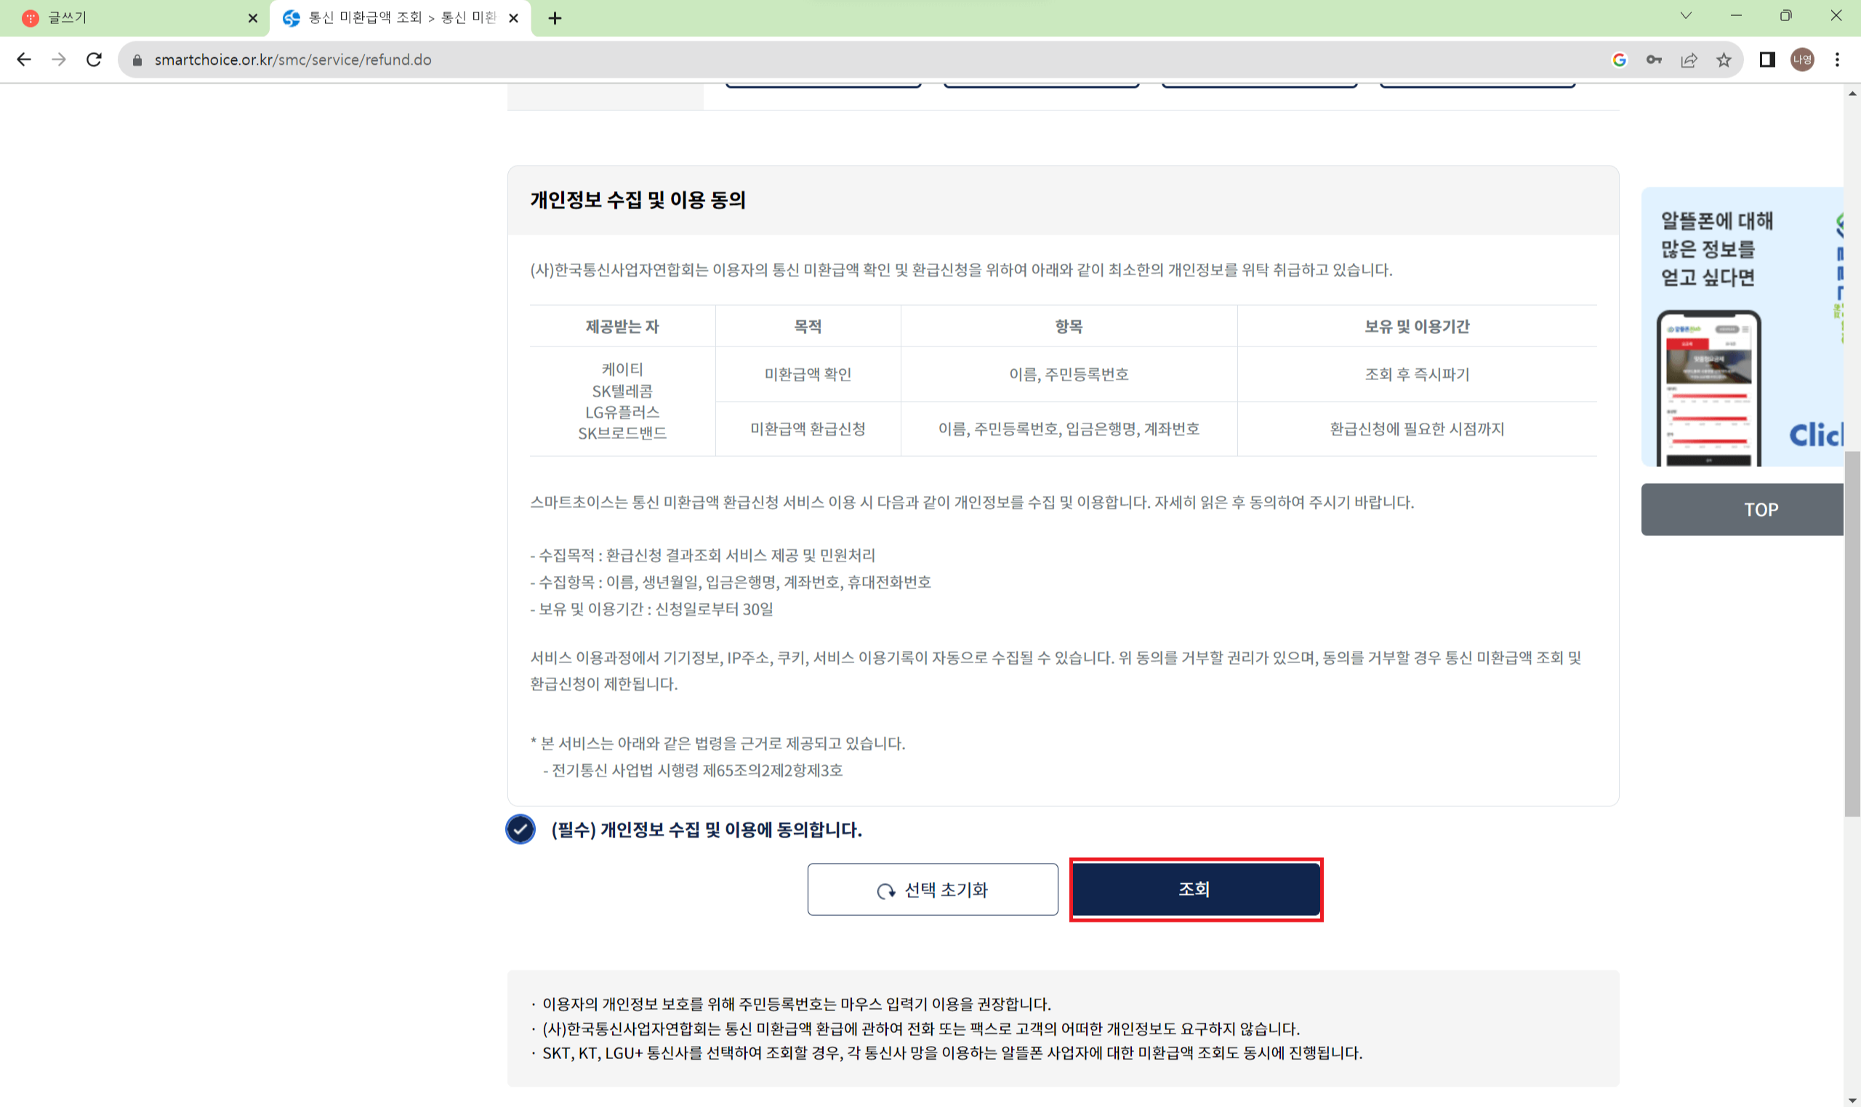The height and width of the screenshot is (1107, 1861).
Task: Reload the current page
Action: (x=94, y=60)
